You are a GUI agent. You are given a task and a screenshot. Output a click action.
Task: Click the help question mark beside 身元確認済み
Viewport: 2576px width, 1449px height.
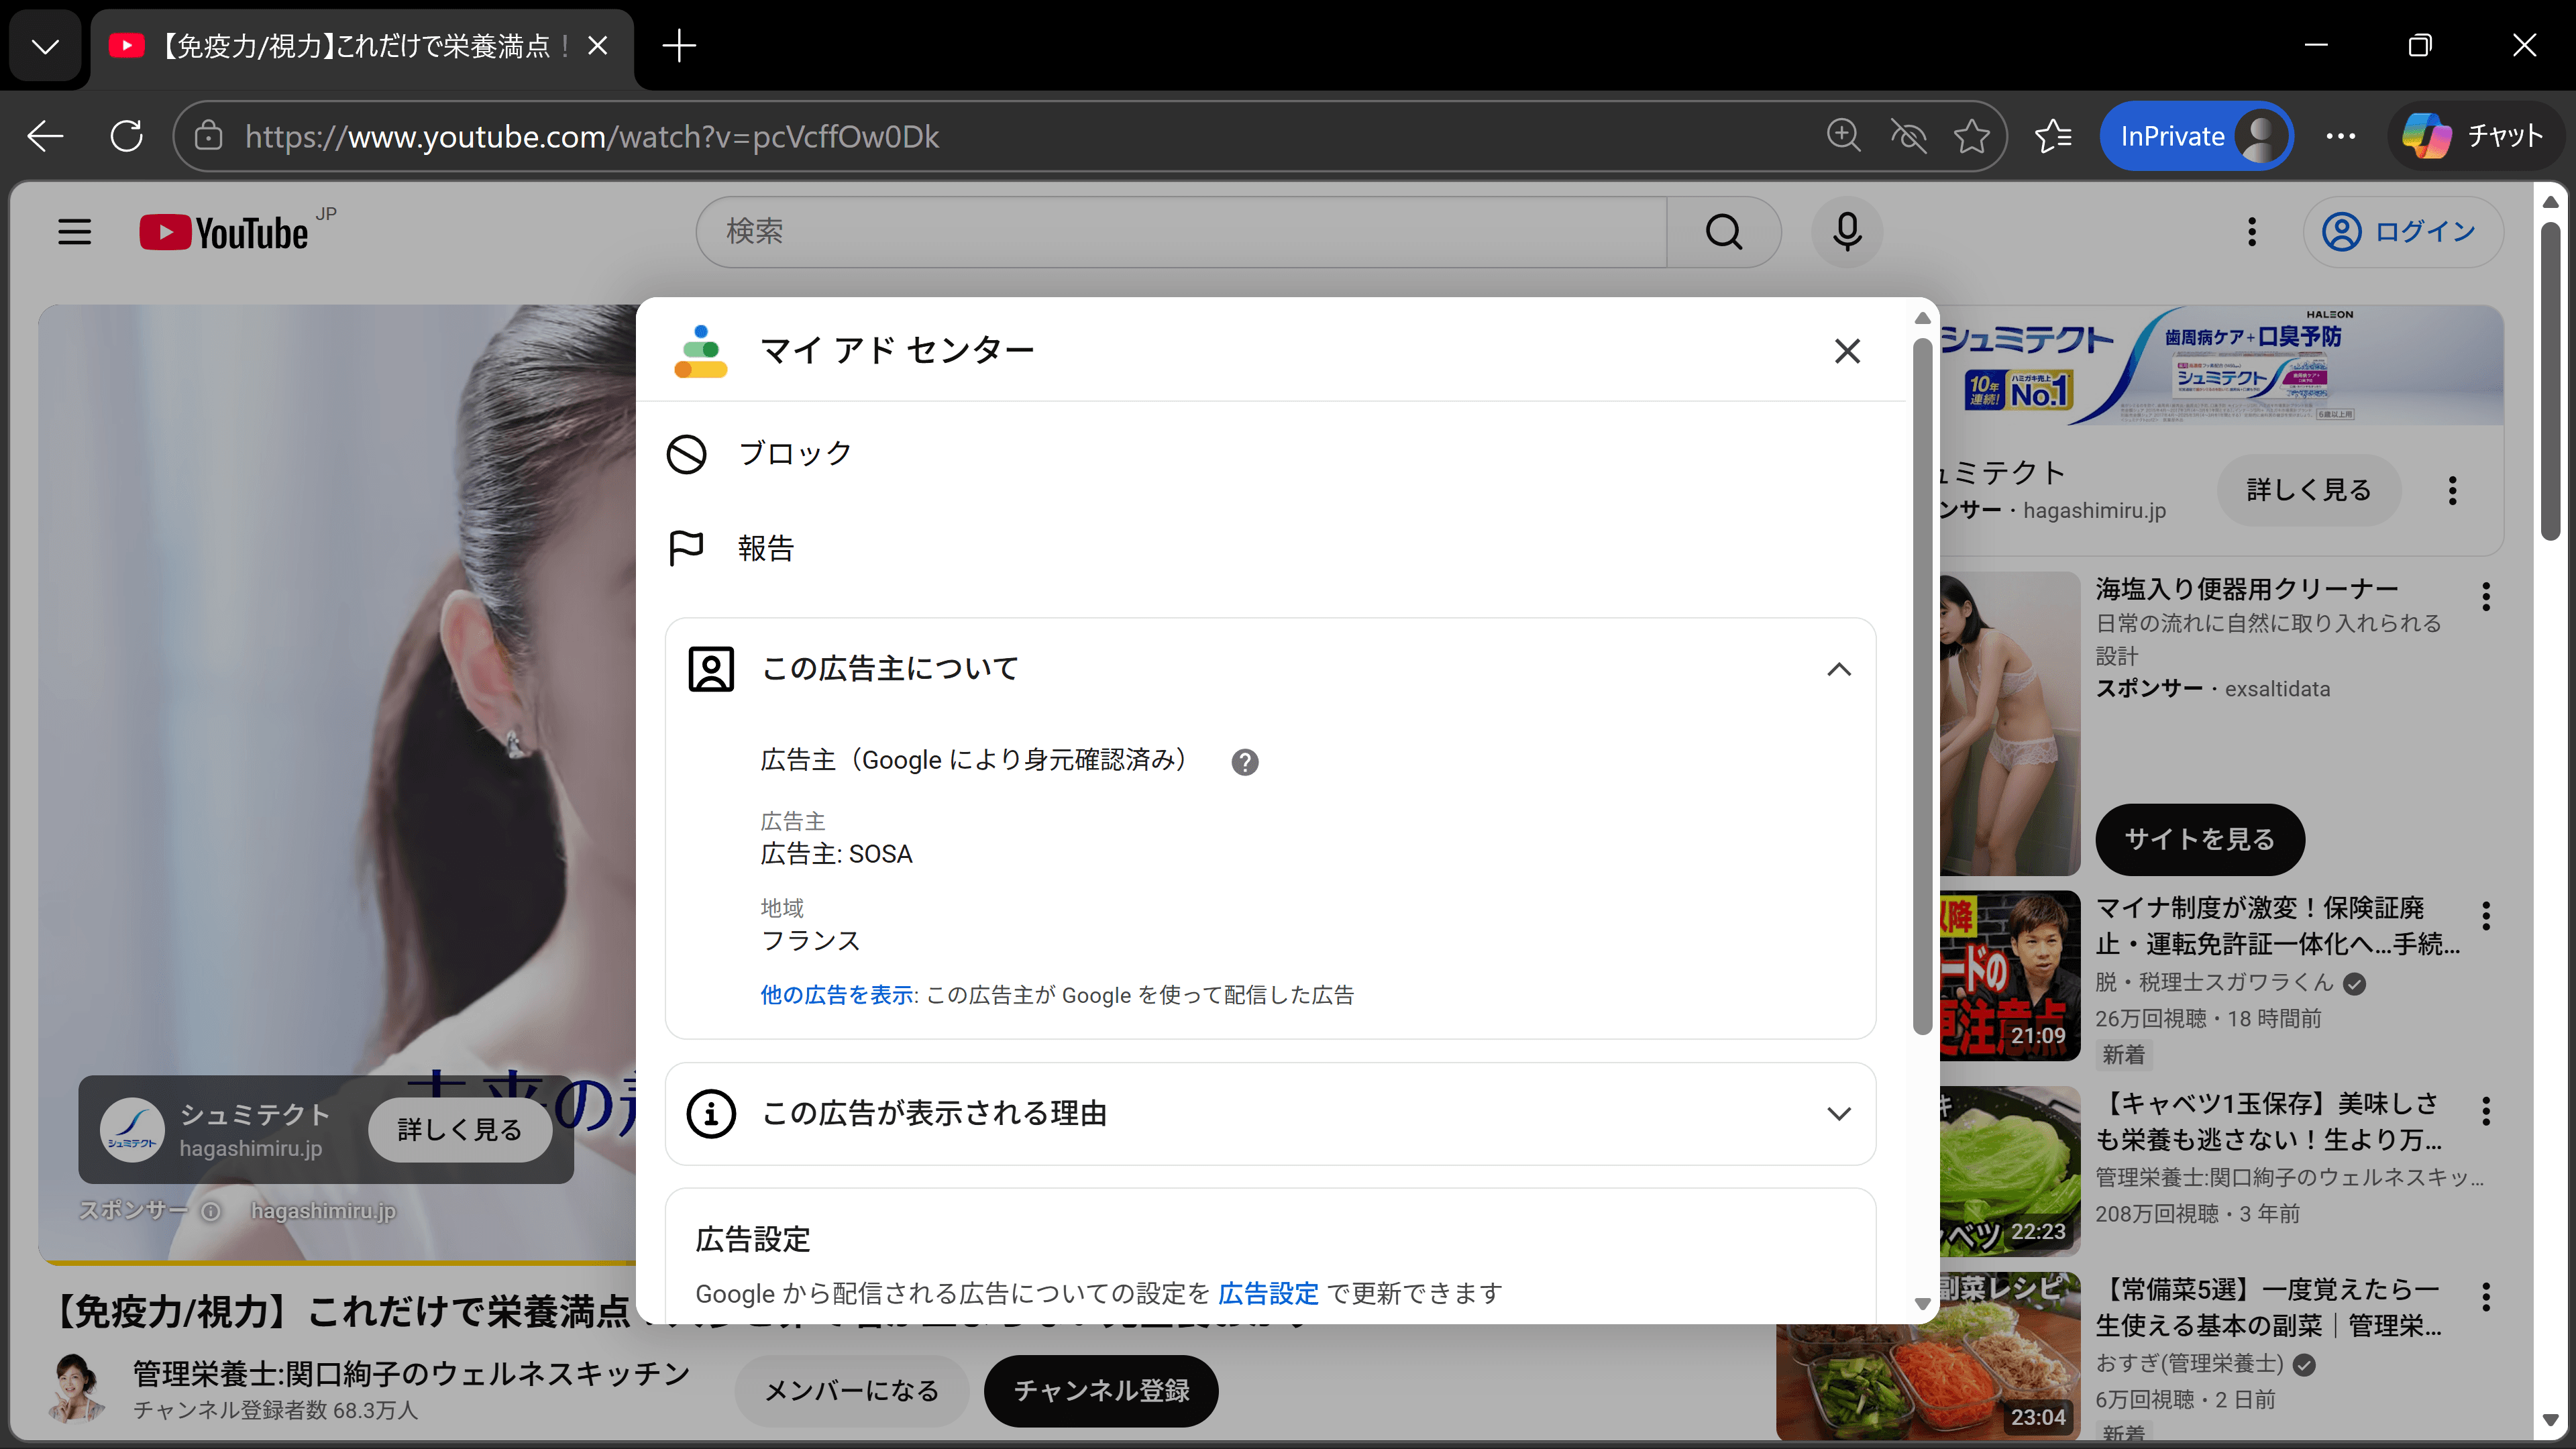point(1244,762)
